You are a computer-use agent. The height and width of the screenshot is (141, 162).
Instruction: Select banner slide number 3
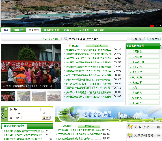click(160, 26)
